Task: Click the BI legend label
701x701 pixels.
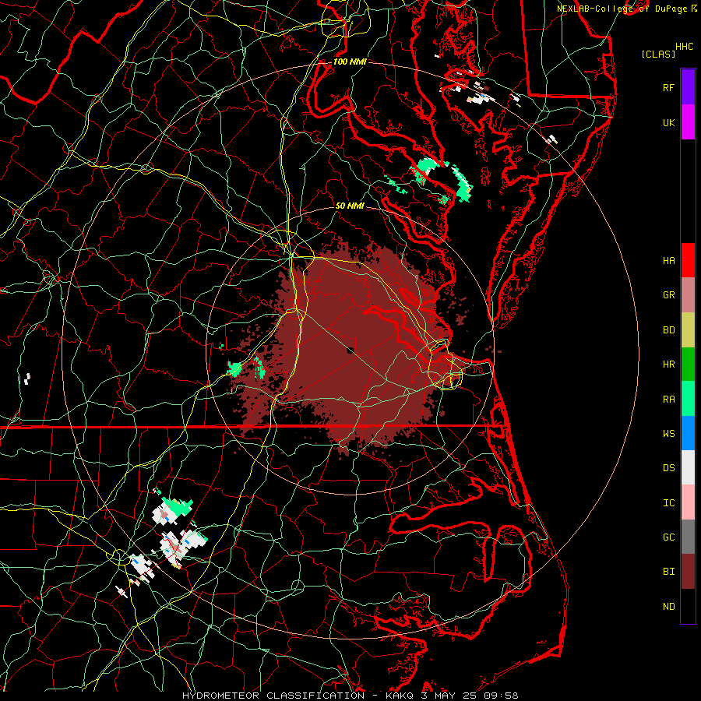Action: [668, 572]
